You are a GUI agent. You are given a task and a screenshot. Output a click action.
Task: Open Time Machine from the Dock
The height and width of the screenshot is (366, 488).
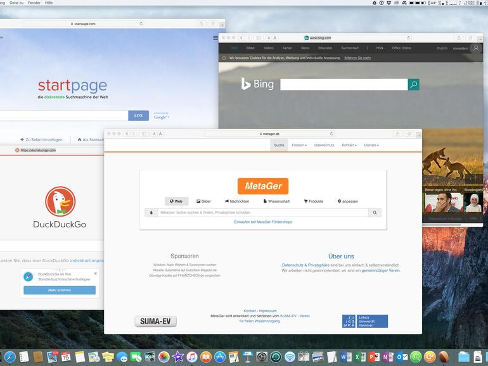pyautogui.click(x=276, y=357)
